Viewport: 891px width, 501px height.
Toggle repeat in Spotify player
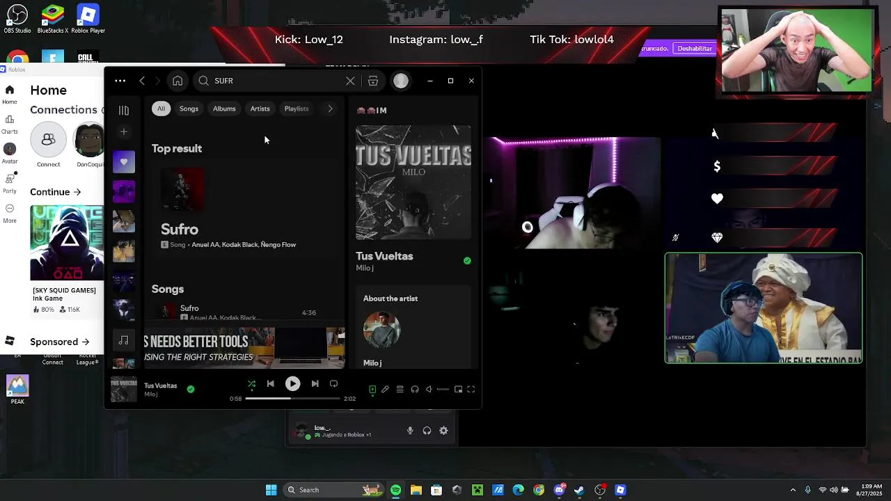tap(333, 383)
